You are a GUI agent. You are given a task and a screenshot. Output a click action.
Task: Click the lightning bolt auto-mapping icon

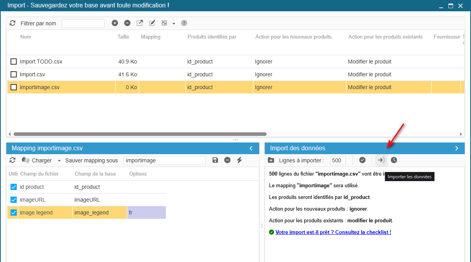tap(239, 160)
